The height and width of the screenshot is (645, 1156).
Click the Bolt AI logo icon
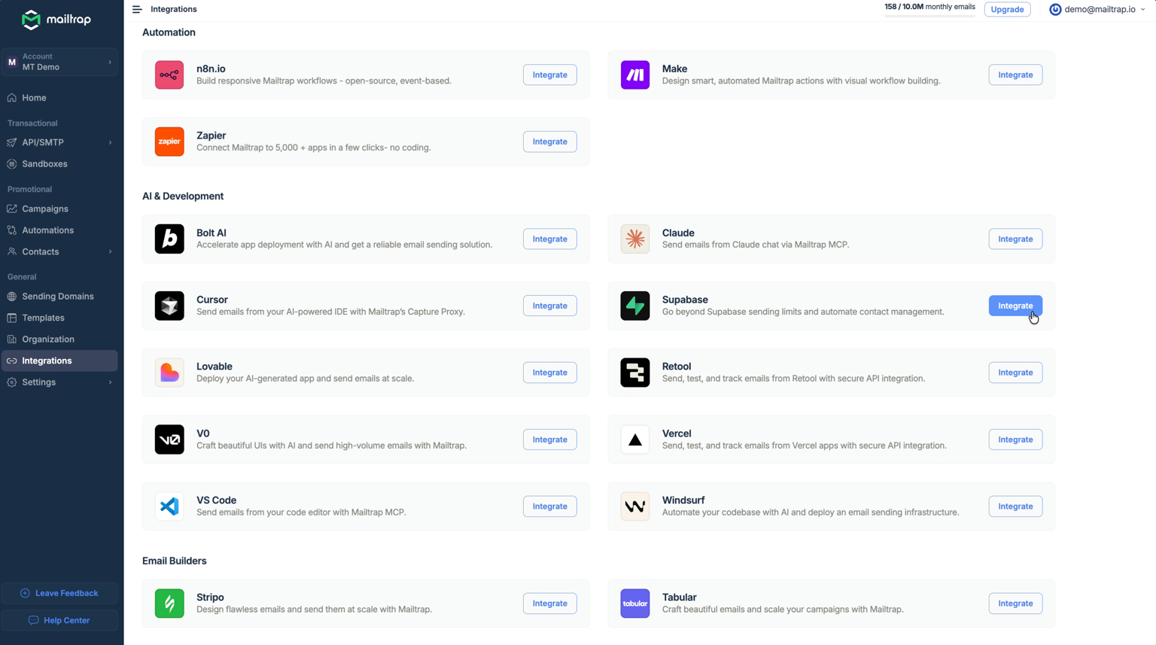169,239
